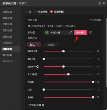Open the 镜头特效 section
This screenshot has height=110, width=107.
point(7,55)
